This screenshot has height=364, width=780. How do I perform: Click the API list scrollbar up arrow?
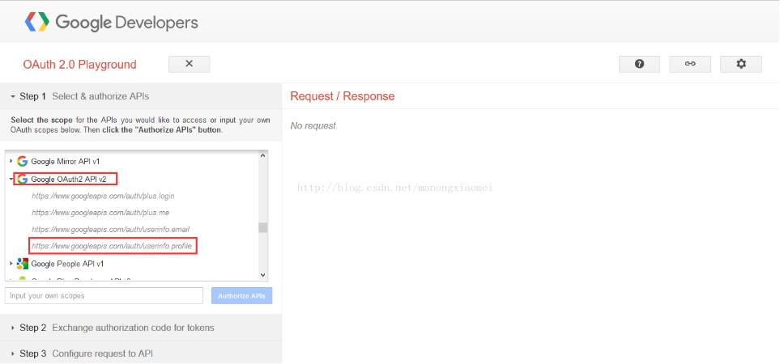pyautogui.click(x=262, y=155)
